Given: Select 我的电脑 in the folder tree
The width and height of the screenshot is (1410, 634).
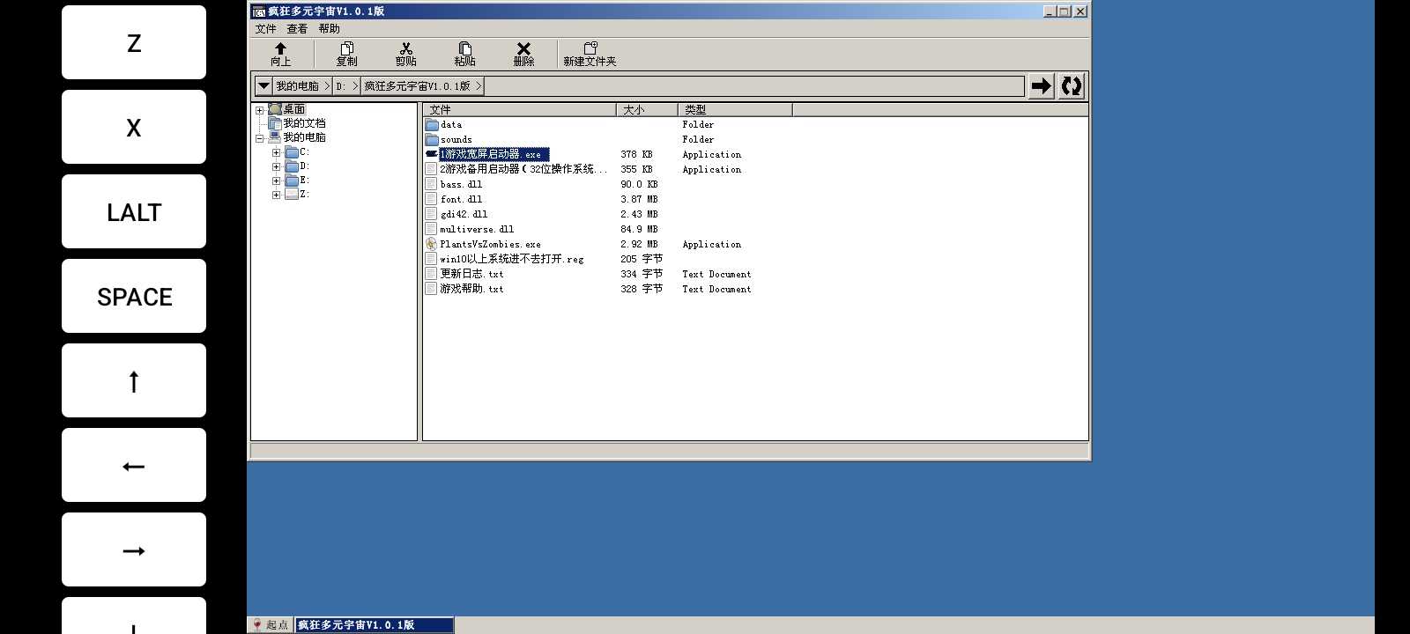Looking at the screenshot, I should click(x=304, y=137).
